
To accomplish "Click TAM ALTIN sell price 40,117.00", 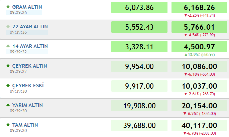I will [199, 125].
